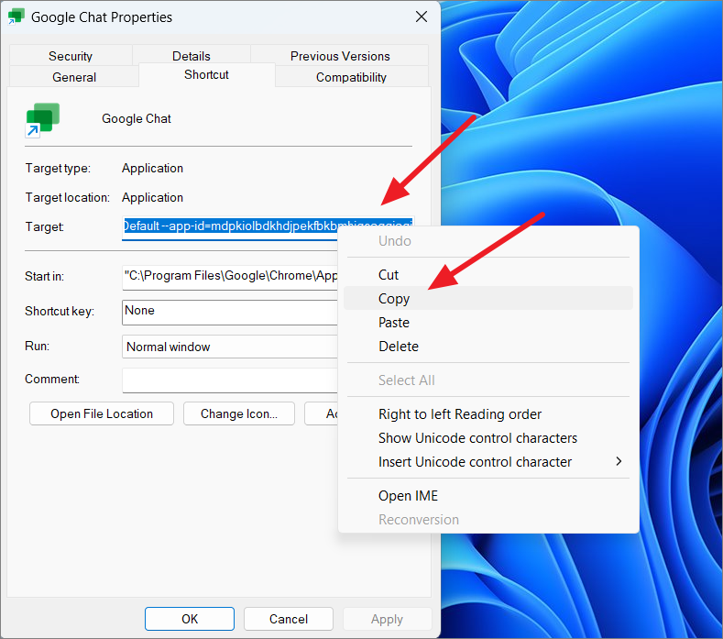Image resolution: width=723 pixels, height=639 pixels.
Task: Click the Google Chat shortcut icon in properties
Action: [x=42, y=120]
